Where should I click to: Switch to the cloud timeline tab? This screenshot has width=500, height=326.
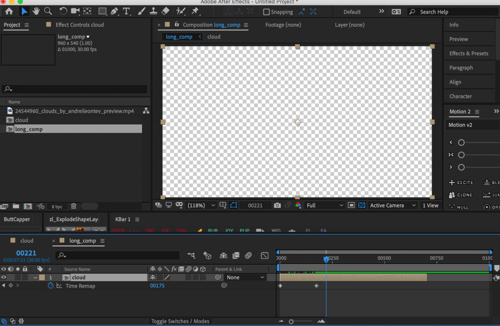click(26, 241)
